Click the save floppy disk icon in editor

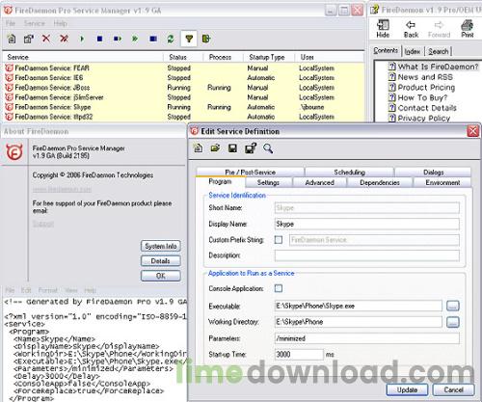232,148
